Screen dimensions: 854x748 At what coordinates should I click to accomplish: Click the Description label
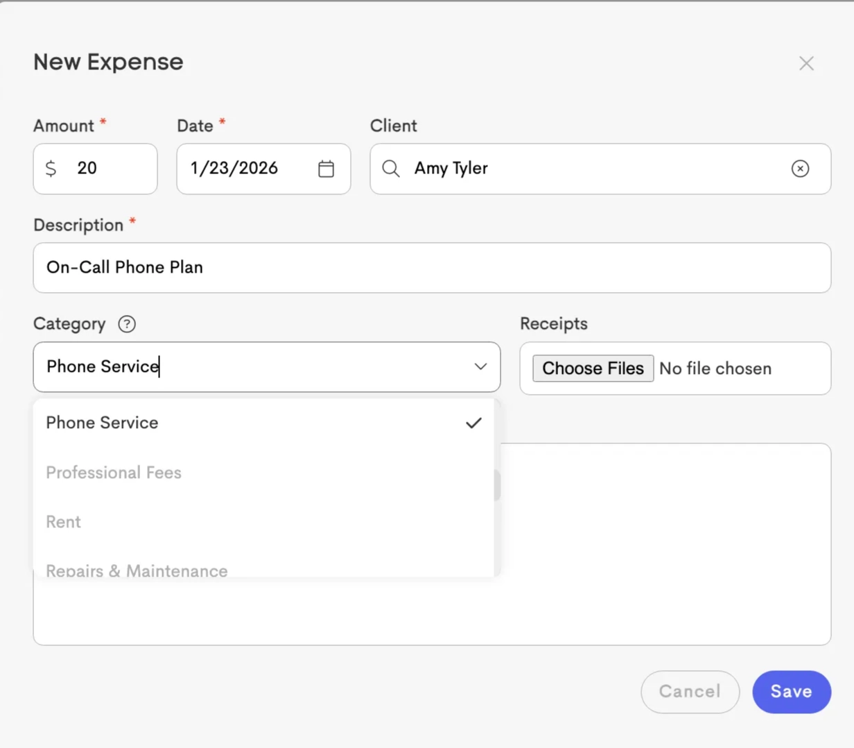point(78,226)
